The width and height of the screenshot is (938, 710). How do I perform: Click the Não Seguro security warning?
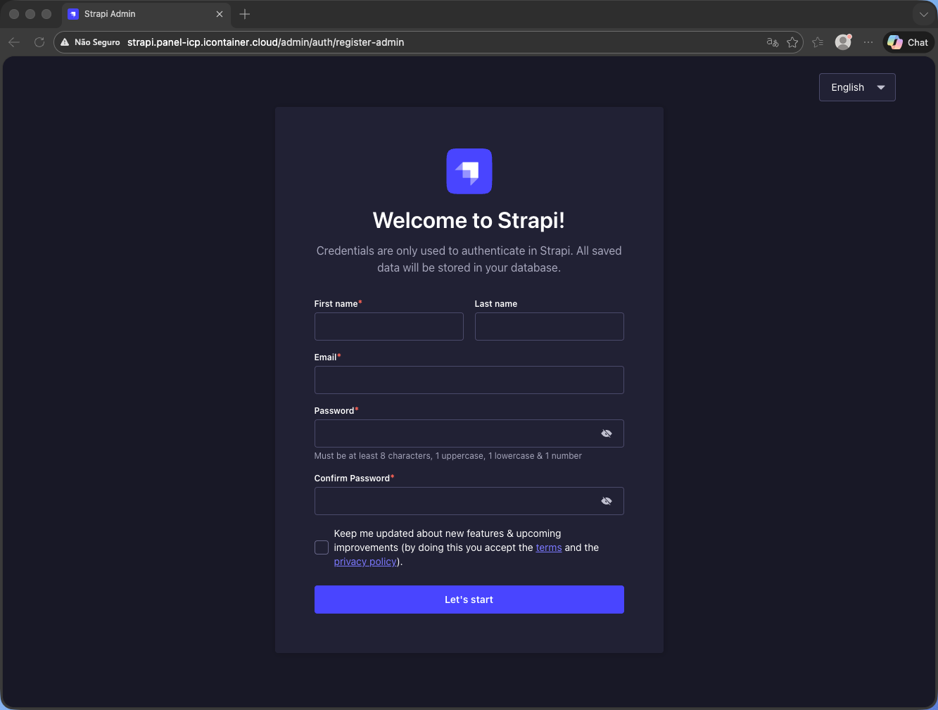(91, 42)
